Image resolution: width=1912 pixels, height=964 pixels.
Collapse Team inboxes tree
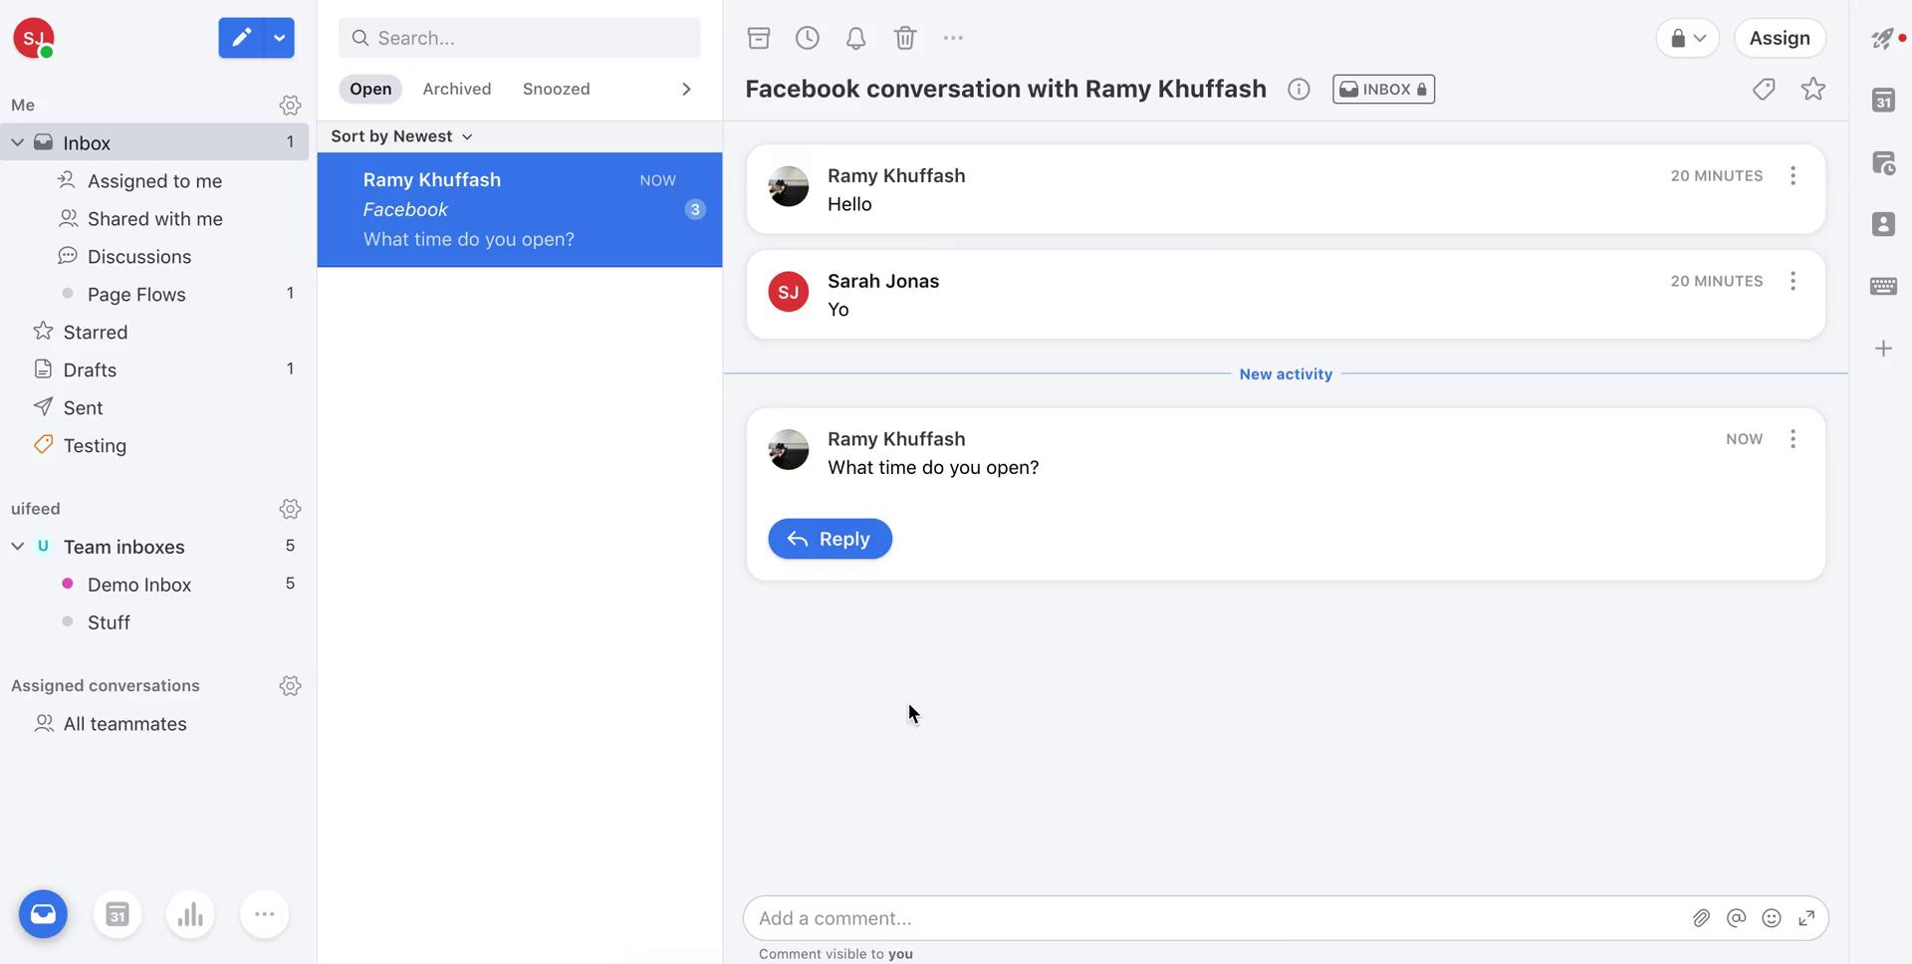pyautogui.click(x=17, y=547)
